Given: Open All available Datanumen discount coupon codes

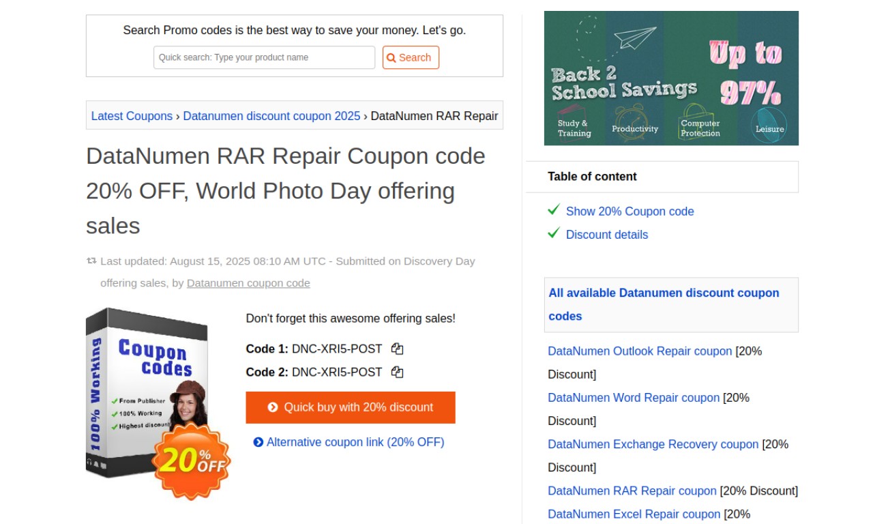Looking at the screenshot, I should (x=664, y=304).
